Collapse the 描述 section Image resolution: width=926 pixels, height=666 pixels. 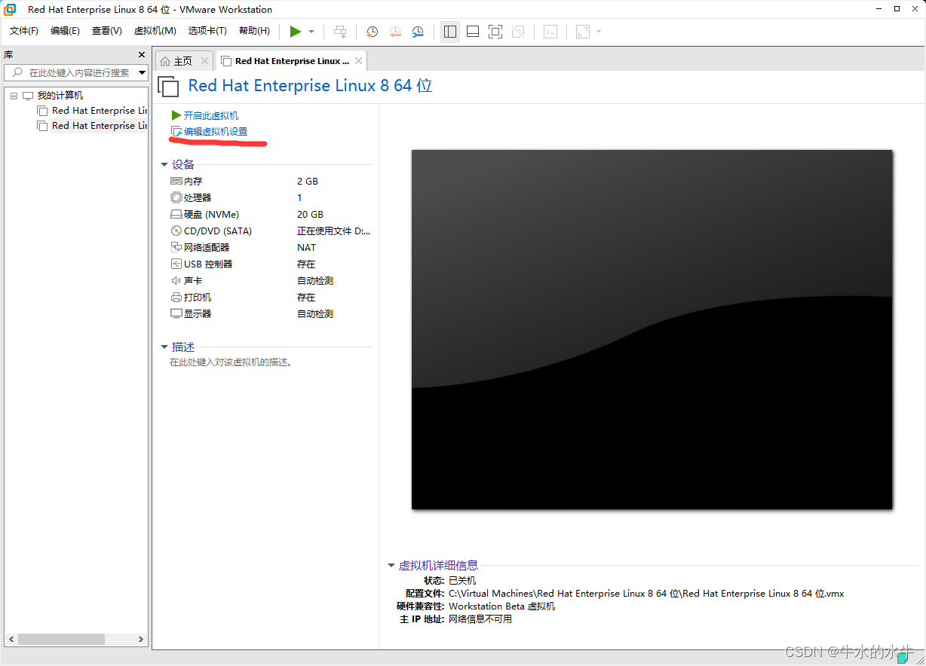tap(164, 347)
